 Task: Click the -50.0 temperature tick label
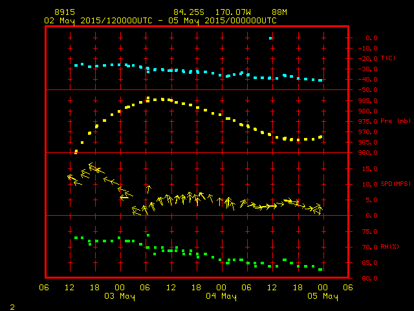(x=368, y=90)
